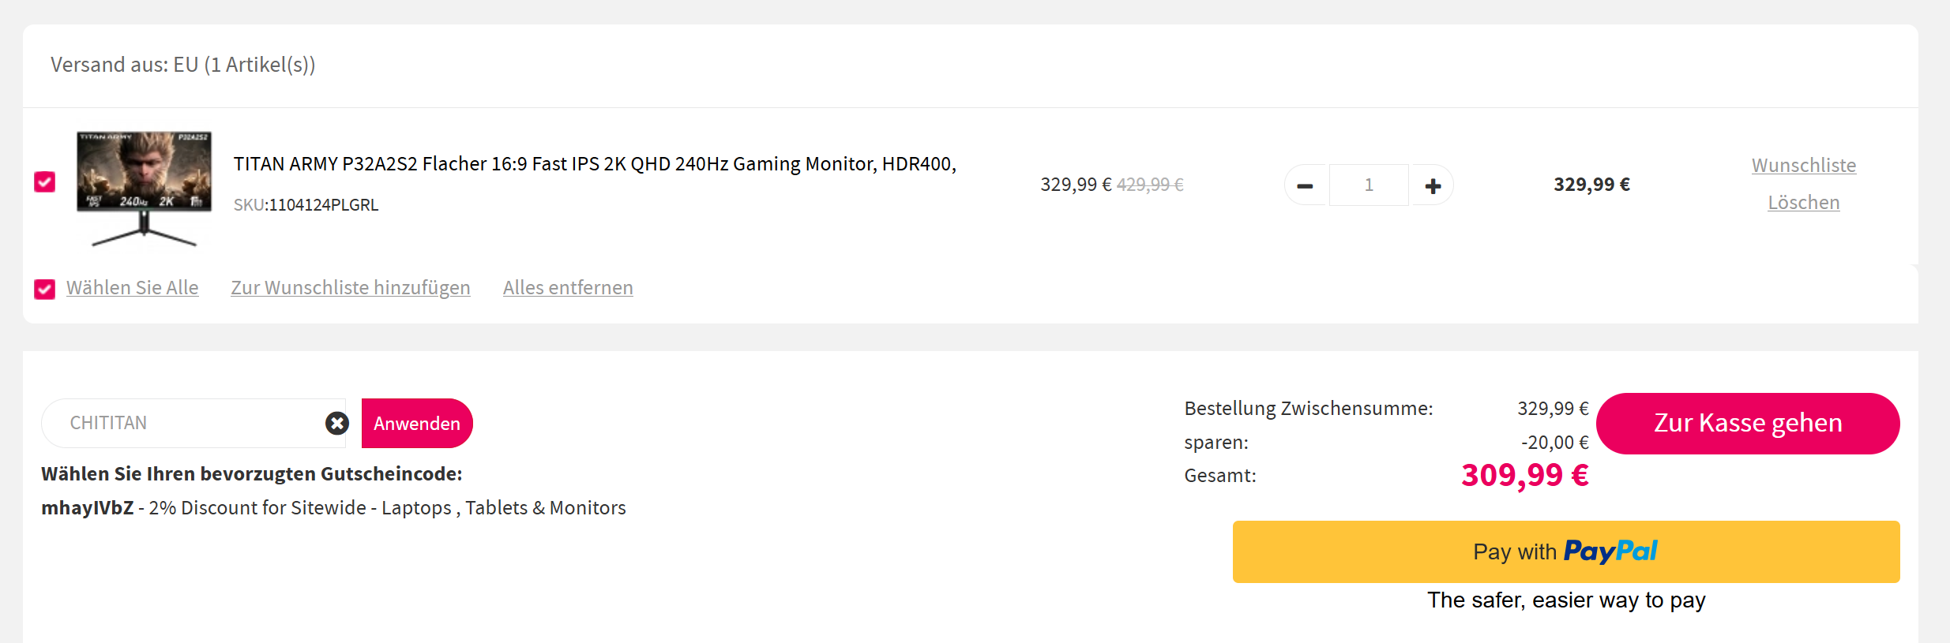This screenshot has width=1950, height=643.
Task: Click Alles entfernen link
Action: coord(568,288)
